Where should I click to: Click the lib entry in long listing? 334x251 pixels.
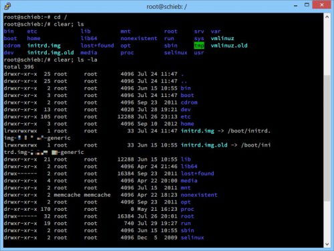pos(186,159)
